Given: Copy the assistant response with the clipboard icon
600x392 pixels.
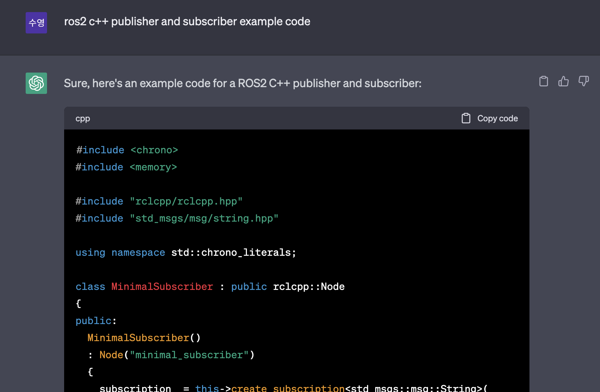Looking at the screenshot, I should 544,81.
